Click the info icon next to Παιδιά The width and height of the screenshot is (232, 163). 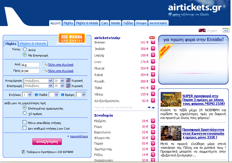[x=36, y=95]
